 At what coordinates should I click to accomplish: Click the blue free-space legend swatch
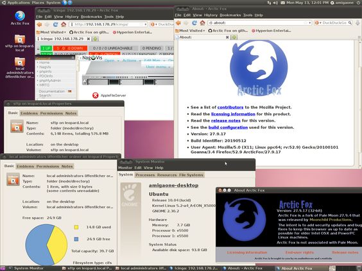pos(76,239)
